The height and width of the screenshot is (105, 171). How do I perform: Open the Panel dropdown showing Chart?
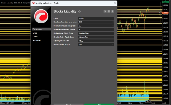coord(96,18)
